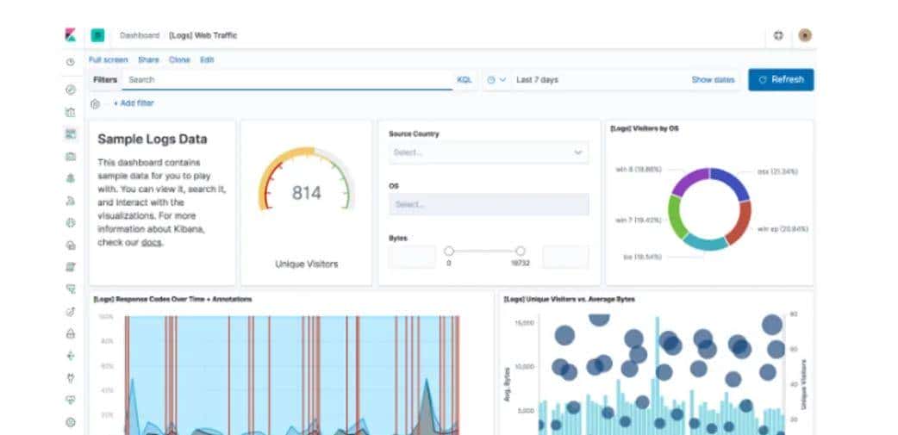Focus the Filters search input field
Viewport: 898px width, 435px height.
(289, 80)
